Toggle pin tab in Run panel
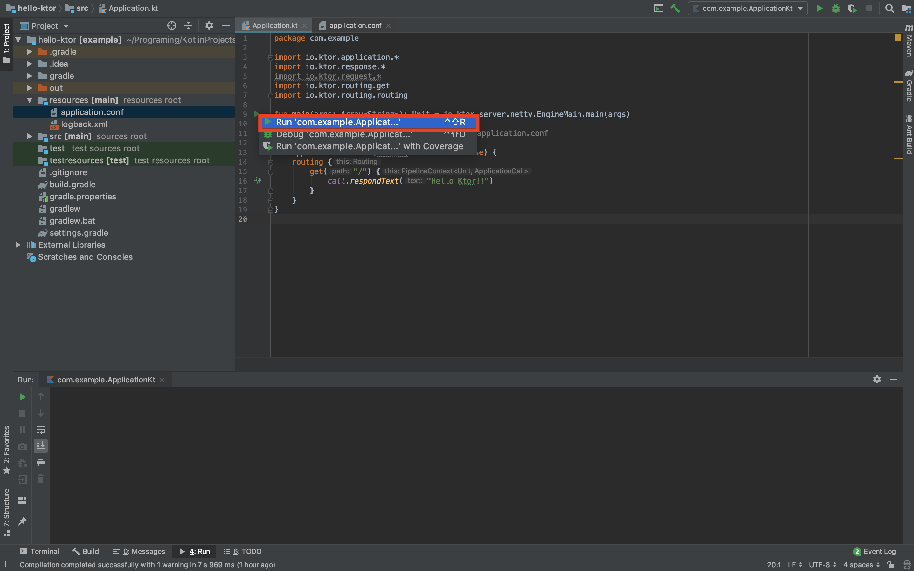Viewport: 914px width, 571px height. coord(22,521)
